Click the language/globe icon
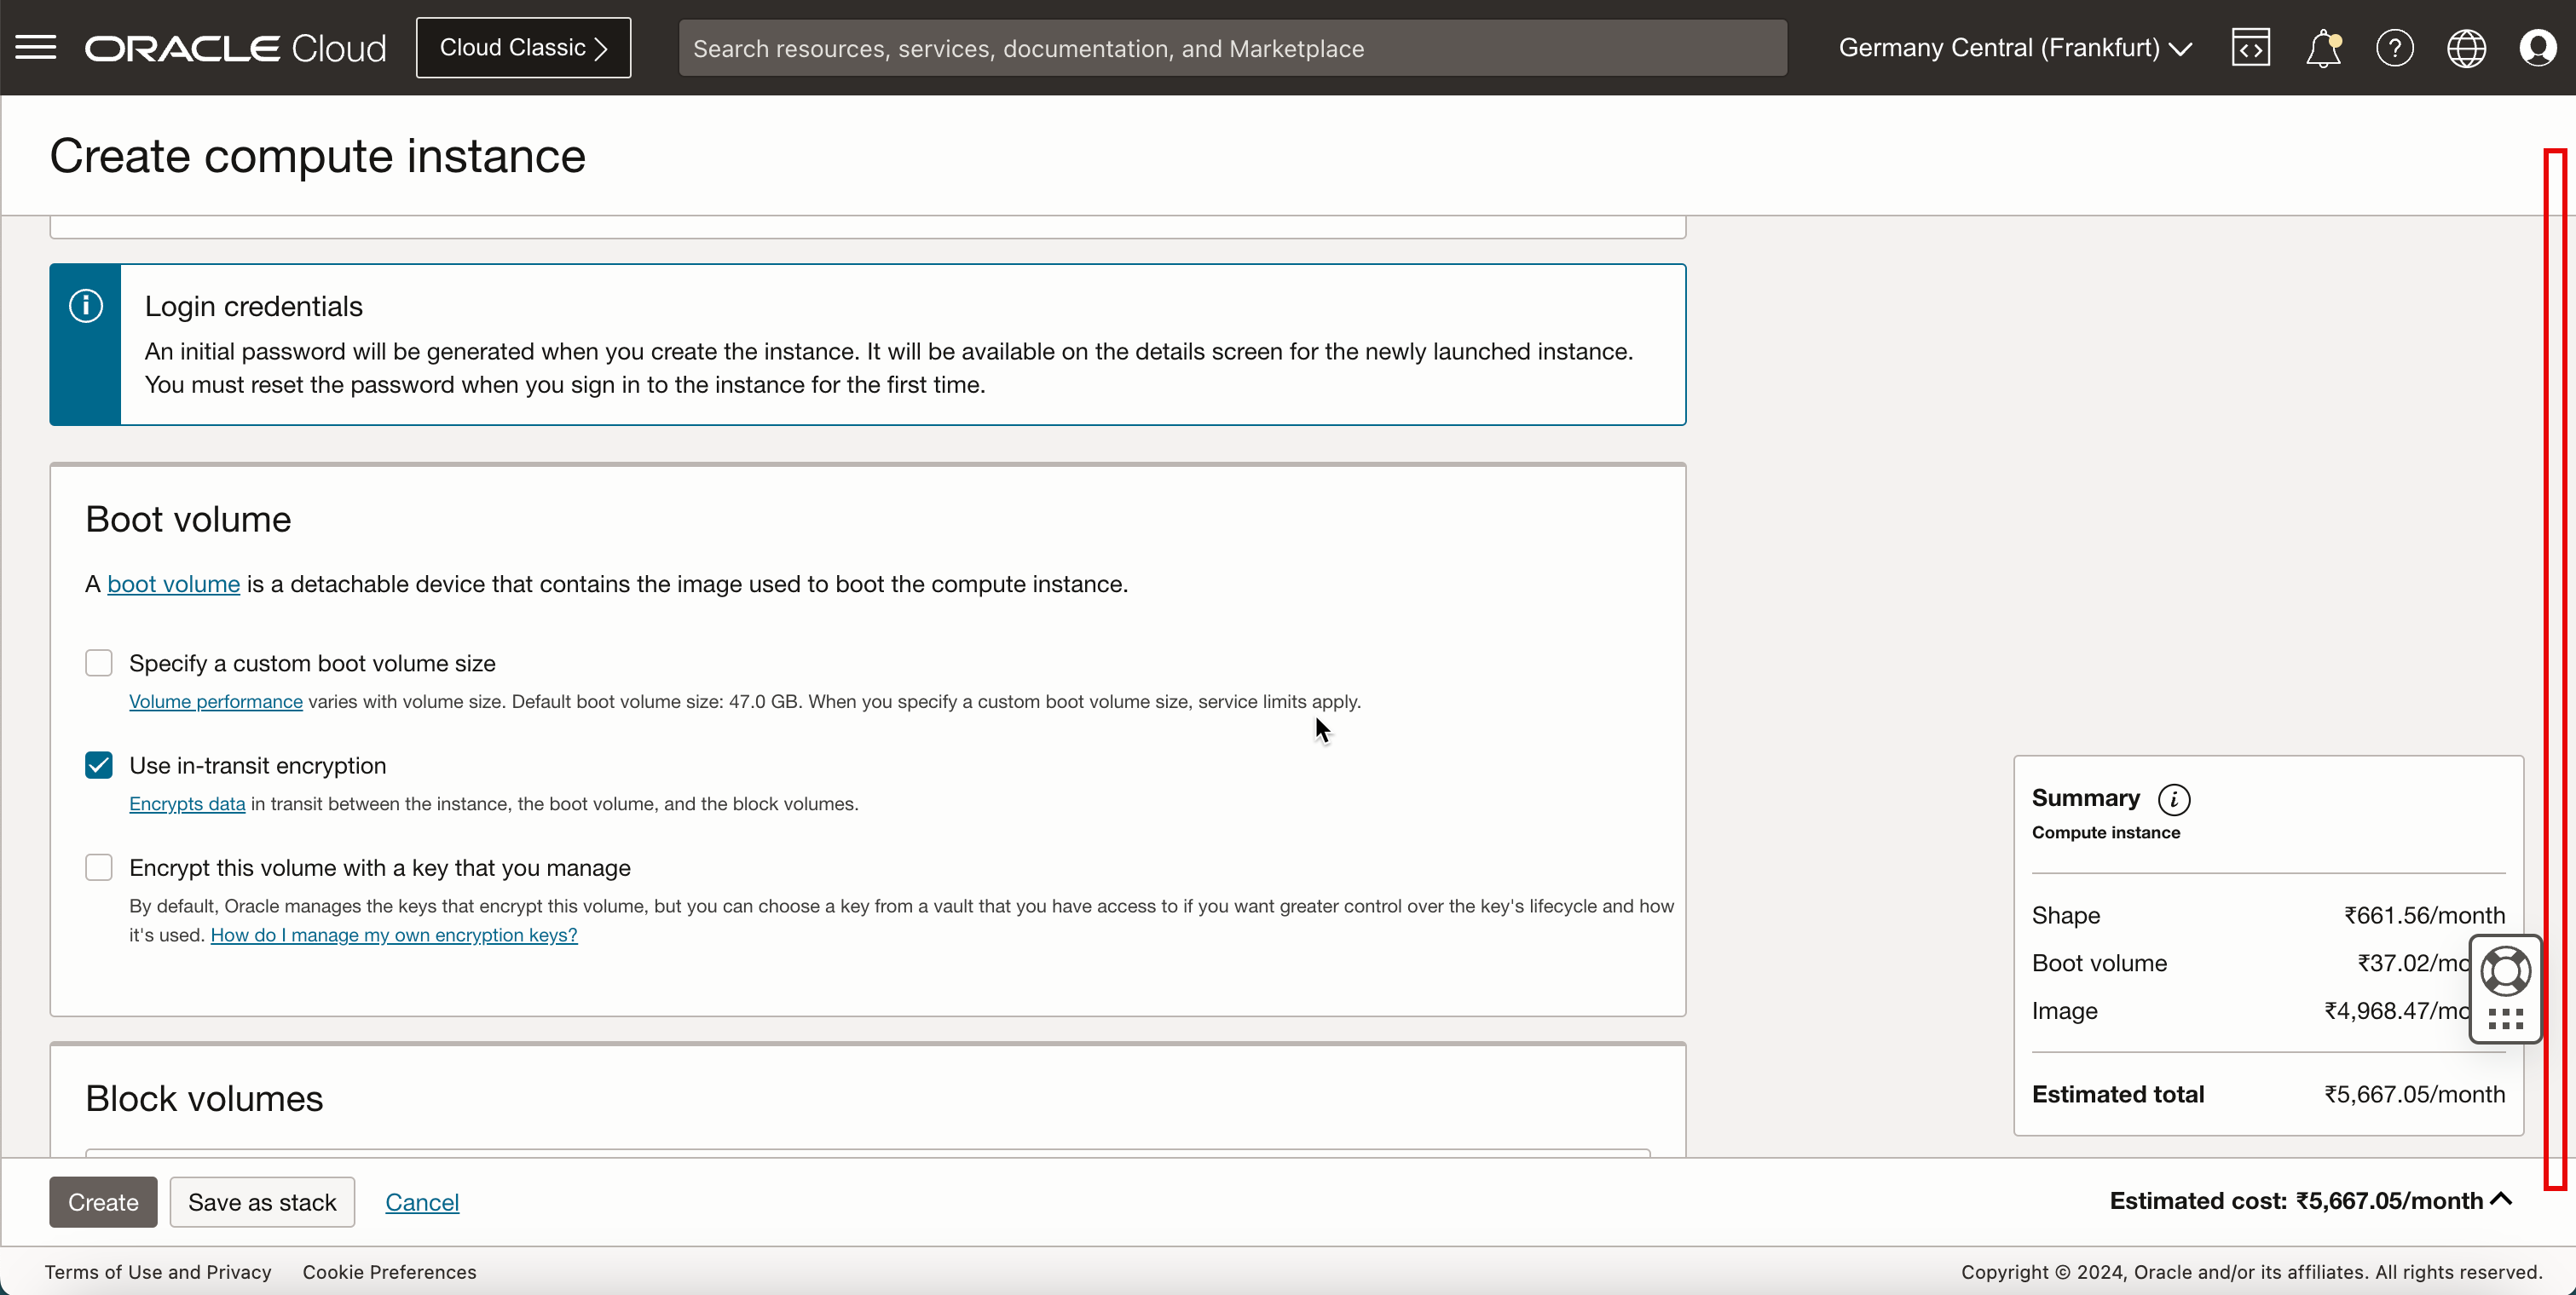 tap(2467, 48)
